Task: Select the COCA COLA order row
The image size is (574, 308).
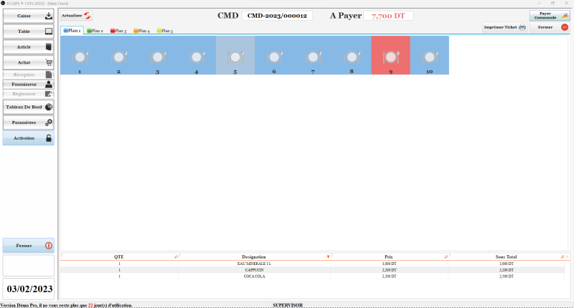Action: point(254,276)
